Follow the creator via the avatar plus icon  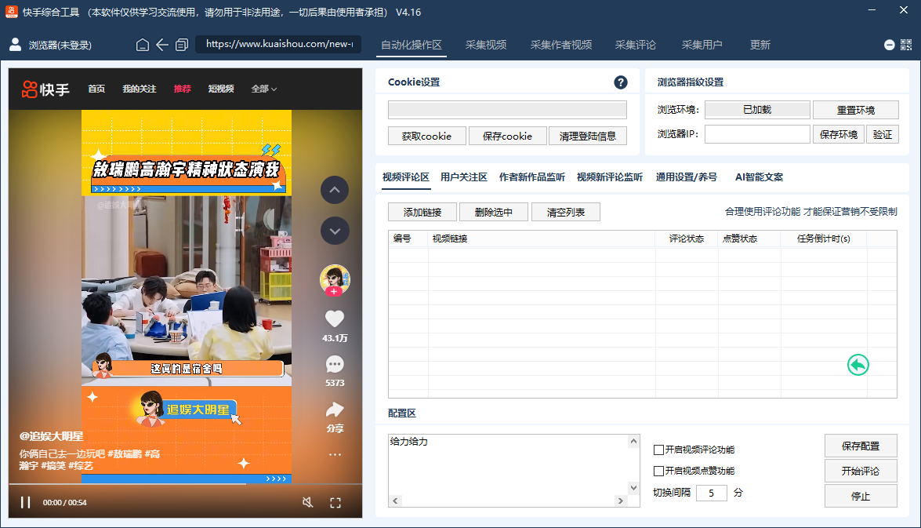[x=335, y=290]
